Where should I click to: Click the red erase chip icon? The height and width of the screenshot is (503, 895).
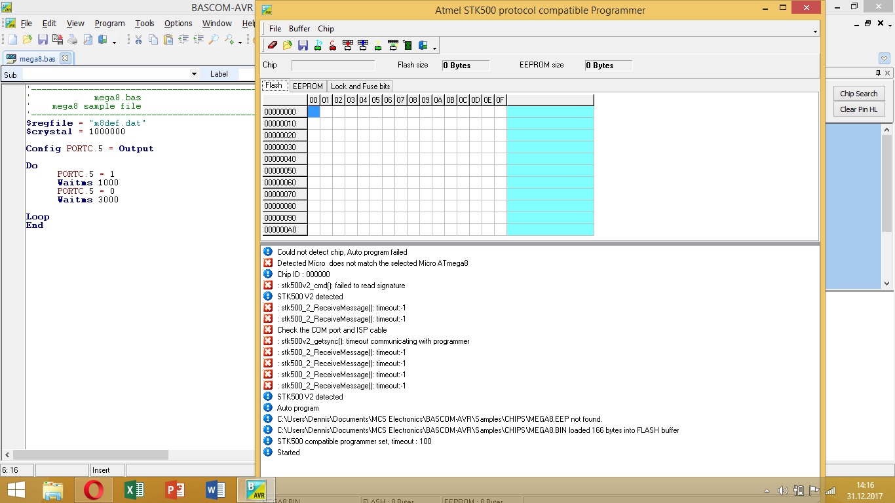(x=333, y=45)
